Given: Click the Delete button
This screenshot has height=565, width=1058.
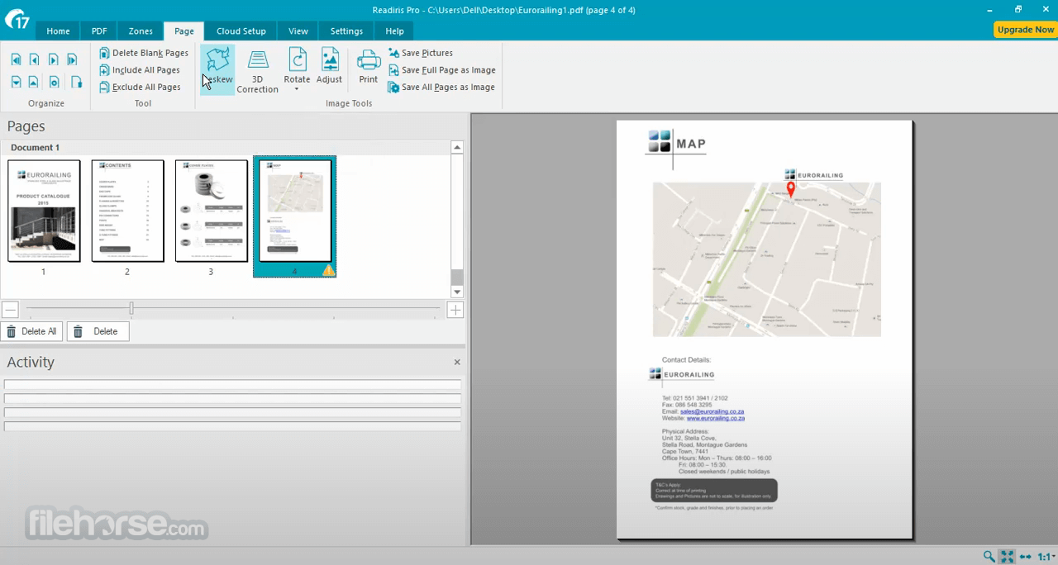Looking at the screenshot, I should pos(98,331).
